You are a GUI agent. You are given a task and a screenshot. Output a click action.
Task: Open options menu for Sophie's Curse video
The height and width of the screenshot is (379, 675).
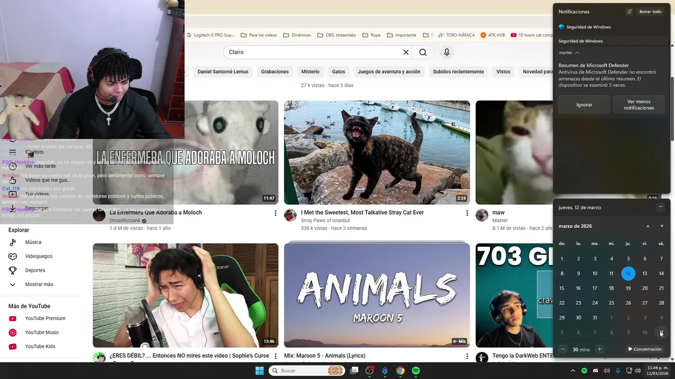click(275, 356)
